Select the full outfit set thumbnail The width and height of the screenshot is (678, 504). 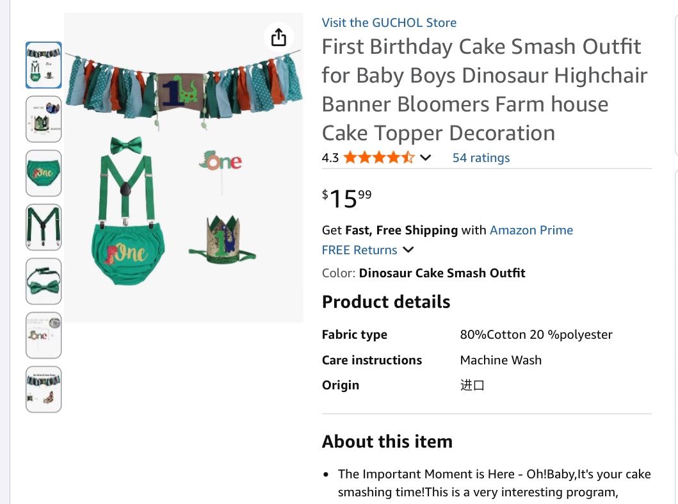[x=43, y=64]
